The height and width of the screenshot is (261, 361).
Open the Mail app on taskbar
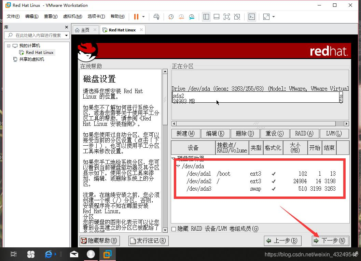[74, 254]
